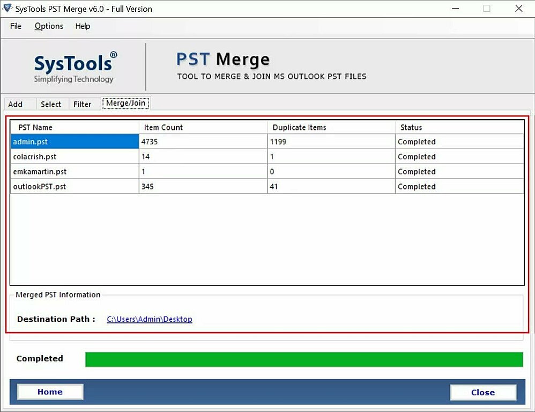Open the Help menu

(83, 26)
